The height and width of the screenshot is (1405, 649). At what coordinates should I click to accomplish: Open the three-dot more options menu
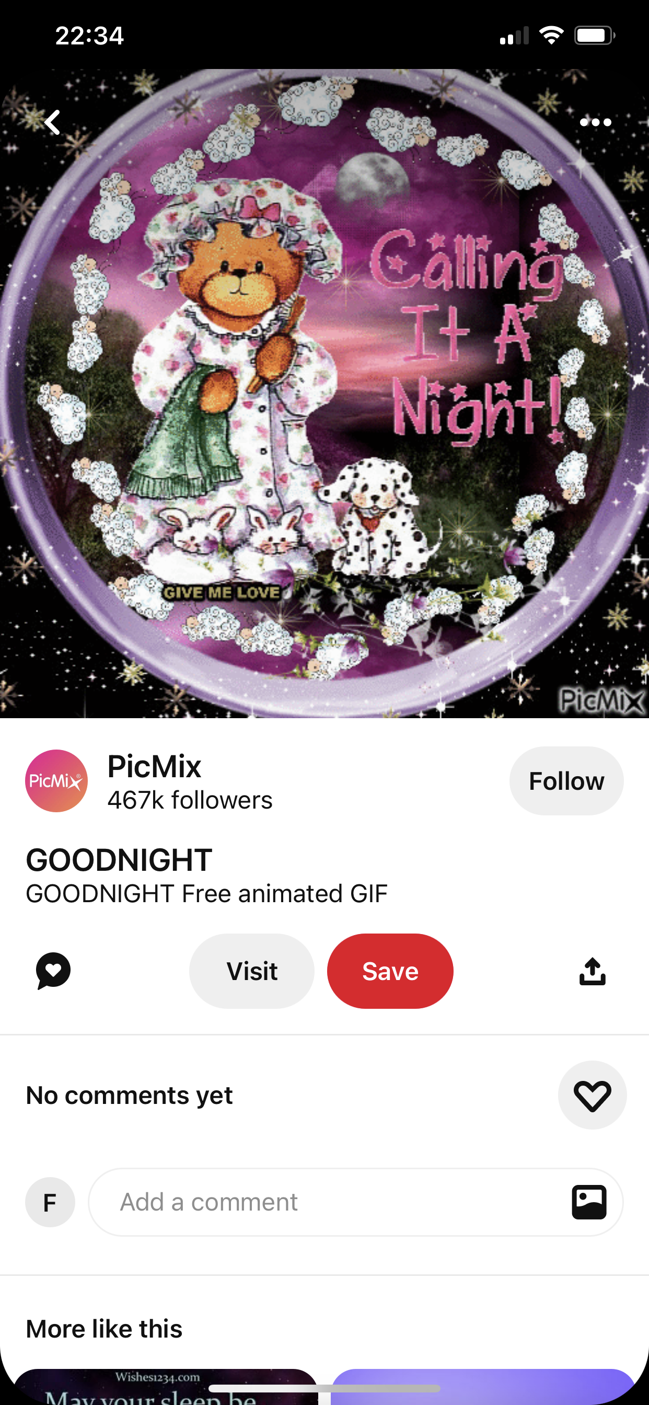[x=595, y=122]
